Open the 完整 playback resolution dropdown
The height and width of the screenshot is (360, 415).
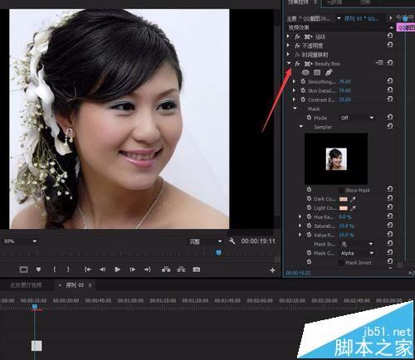205,241
